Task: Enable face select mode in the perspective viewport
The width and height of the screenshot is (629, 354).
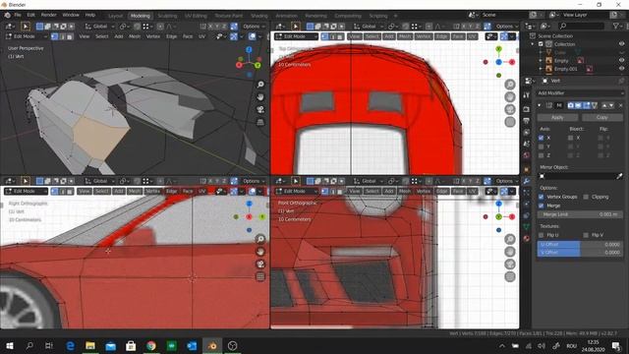Action: click(x=70, y=36)
